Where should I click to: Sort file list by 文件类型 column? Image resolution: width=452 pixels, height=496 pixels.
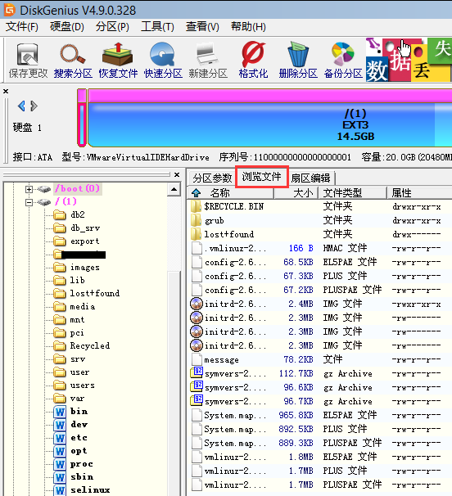[353, 192]
